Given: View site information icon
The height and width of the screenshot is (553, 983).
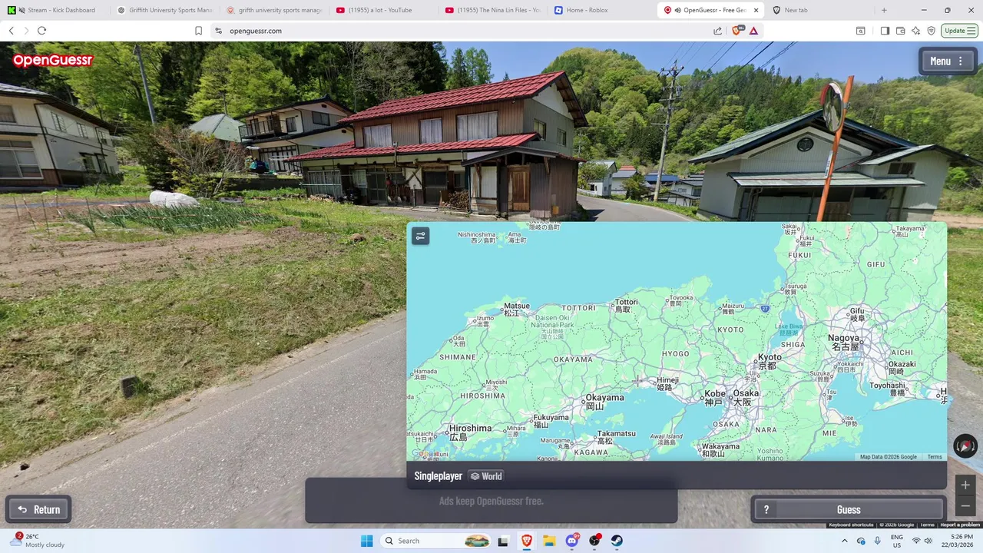Looking at the screenshot, I should 218,31.
